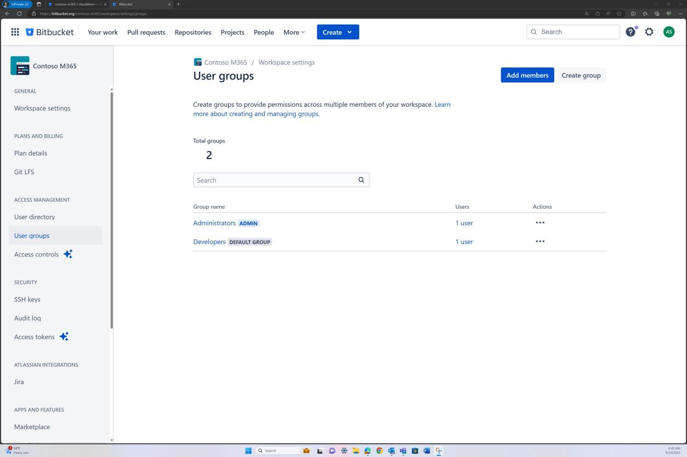
Task: Open Bitbucket Help via the question mark icon
Action: 630,32
